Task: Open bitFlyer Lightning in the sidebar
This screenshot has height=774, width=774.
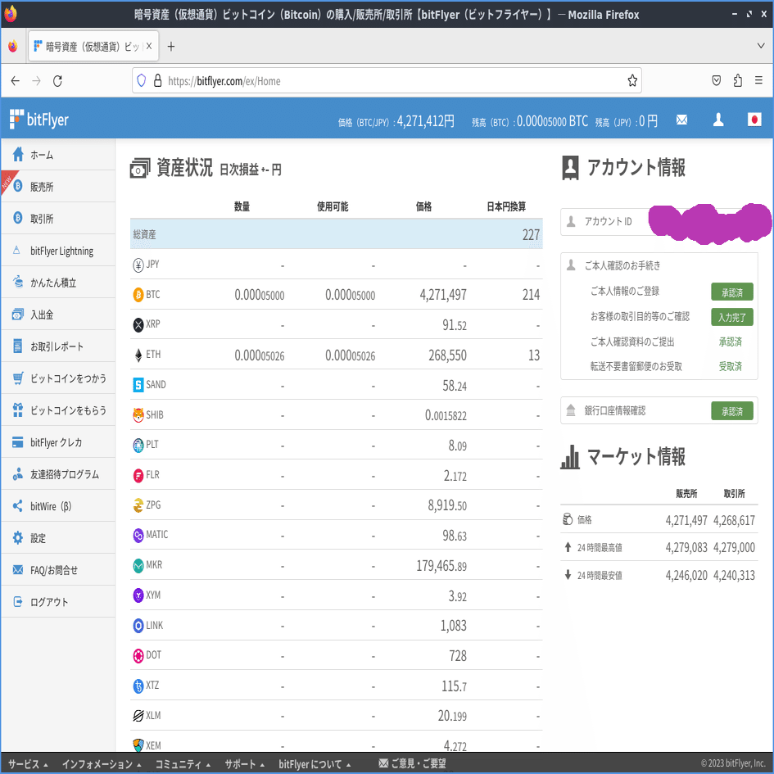Action: coord(58,251)
